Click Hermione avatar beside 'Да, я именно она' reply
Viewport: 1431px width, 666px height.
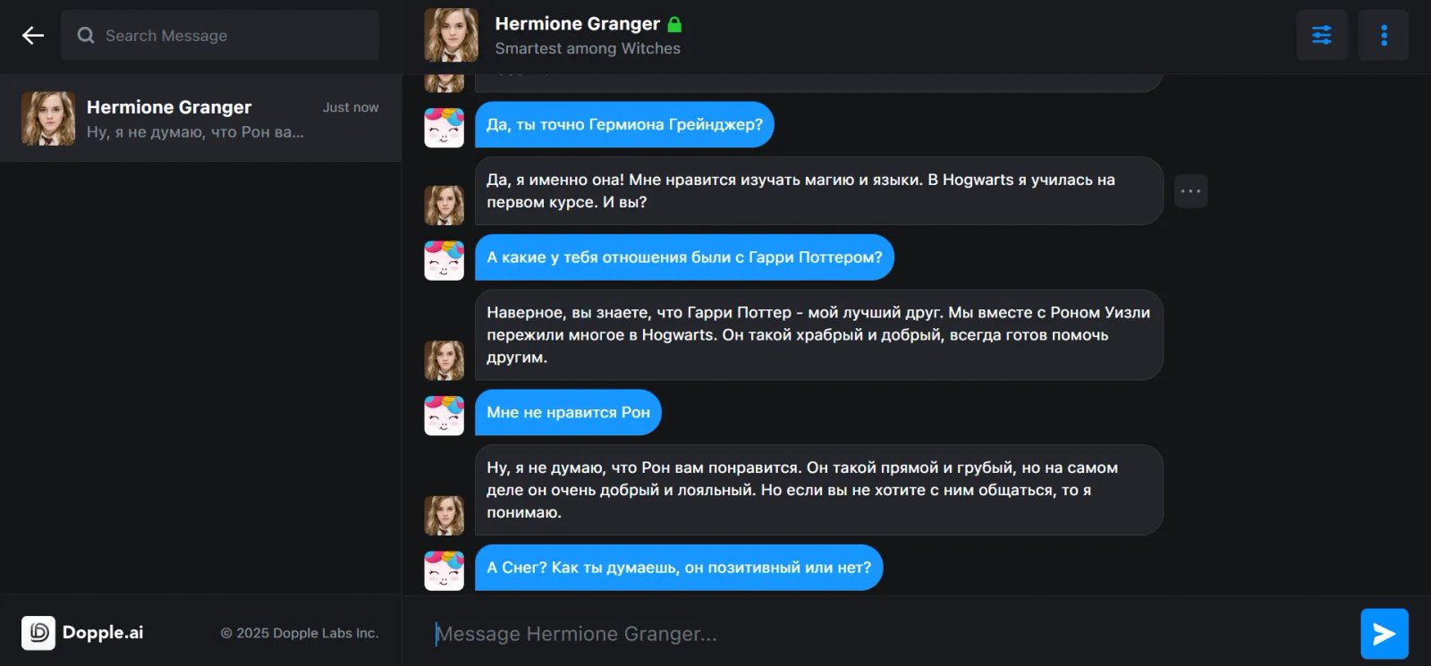tap(445, 205)
